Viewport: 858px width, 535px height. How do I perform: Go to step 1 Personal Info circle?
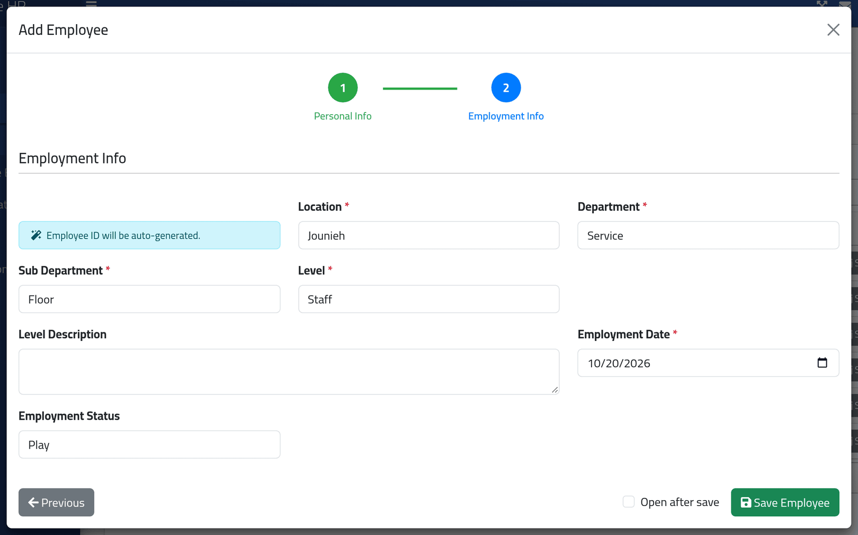[343, 87]
